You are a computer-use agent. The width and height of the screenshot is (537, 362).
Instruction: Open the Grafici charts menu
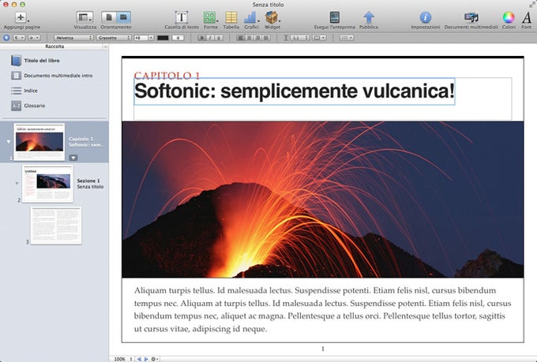click(250, 17)
